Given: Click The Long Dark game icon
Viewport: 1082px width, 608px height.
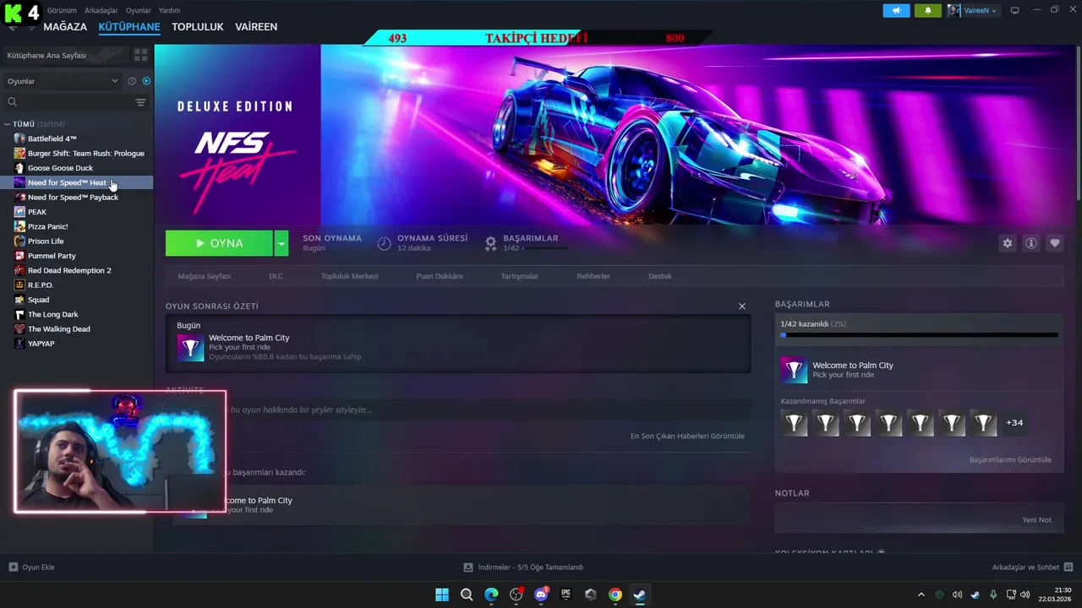Looking at the screenshot, I should coord(19,314).
